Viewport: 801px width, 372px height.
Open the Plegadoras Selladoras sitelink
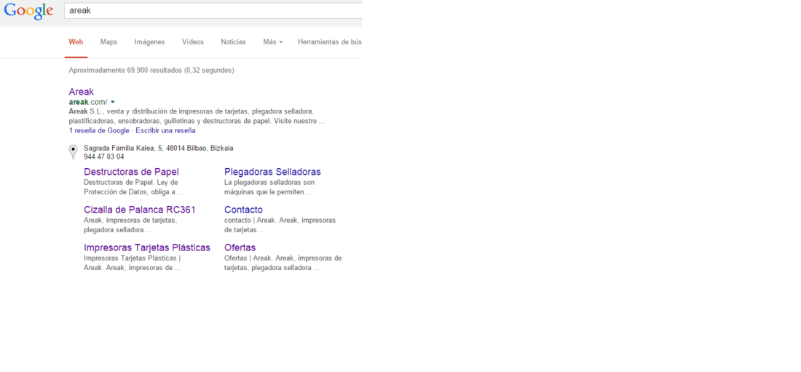(272, 172)
